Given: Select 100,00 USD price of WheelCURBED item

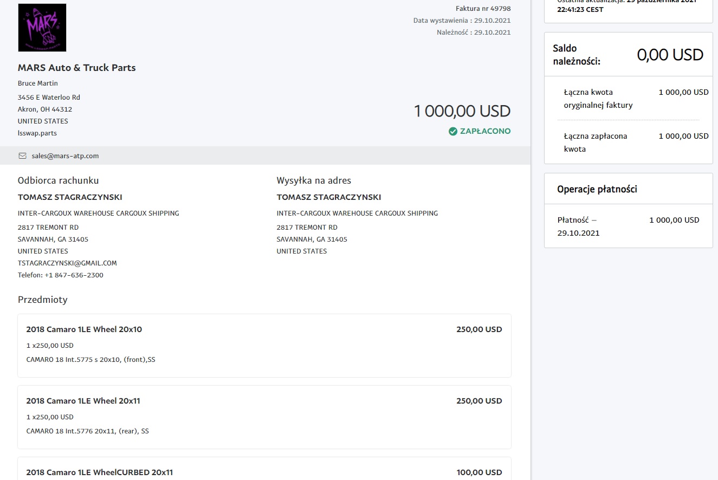Looking at the screenshot, I should (x=480, y=472).
